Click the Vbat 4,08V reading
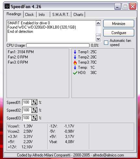140x159 pixels. pyautogui.click(x=62, y=142)
